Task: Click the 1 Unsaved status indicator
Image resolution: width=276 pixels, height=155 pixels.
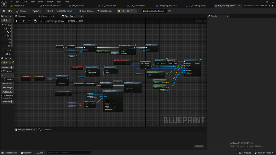Action: (245, 153)
